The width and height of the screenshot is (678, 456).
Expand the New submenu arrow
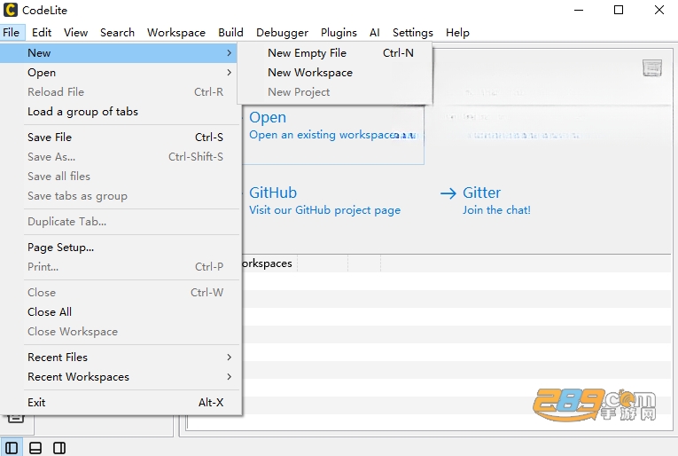(x=230, y=52)
